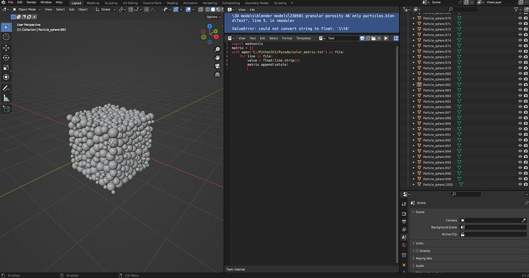Viewport: 529px width, 278px height.
Task: Hide Particle_sphere.982 in viewport
Action: (x=520, y=85)
